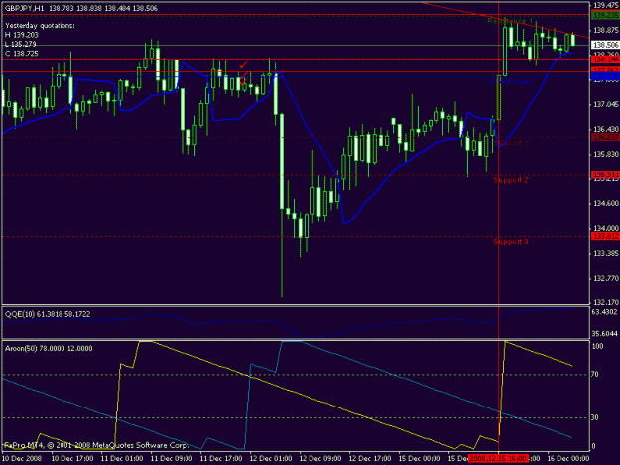This screenshot has width=620, height=465.
Task: Click the Resistance 1 label
Action: pos(510,21)
